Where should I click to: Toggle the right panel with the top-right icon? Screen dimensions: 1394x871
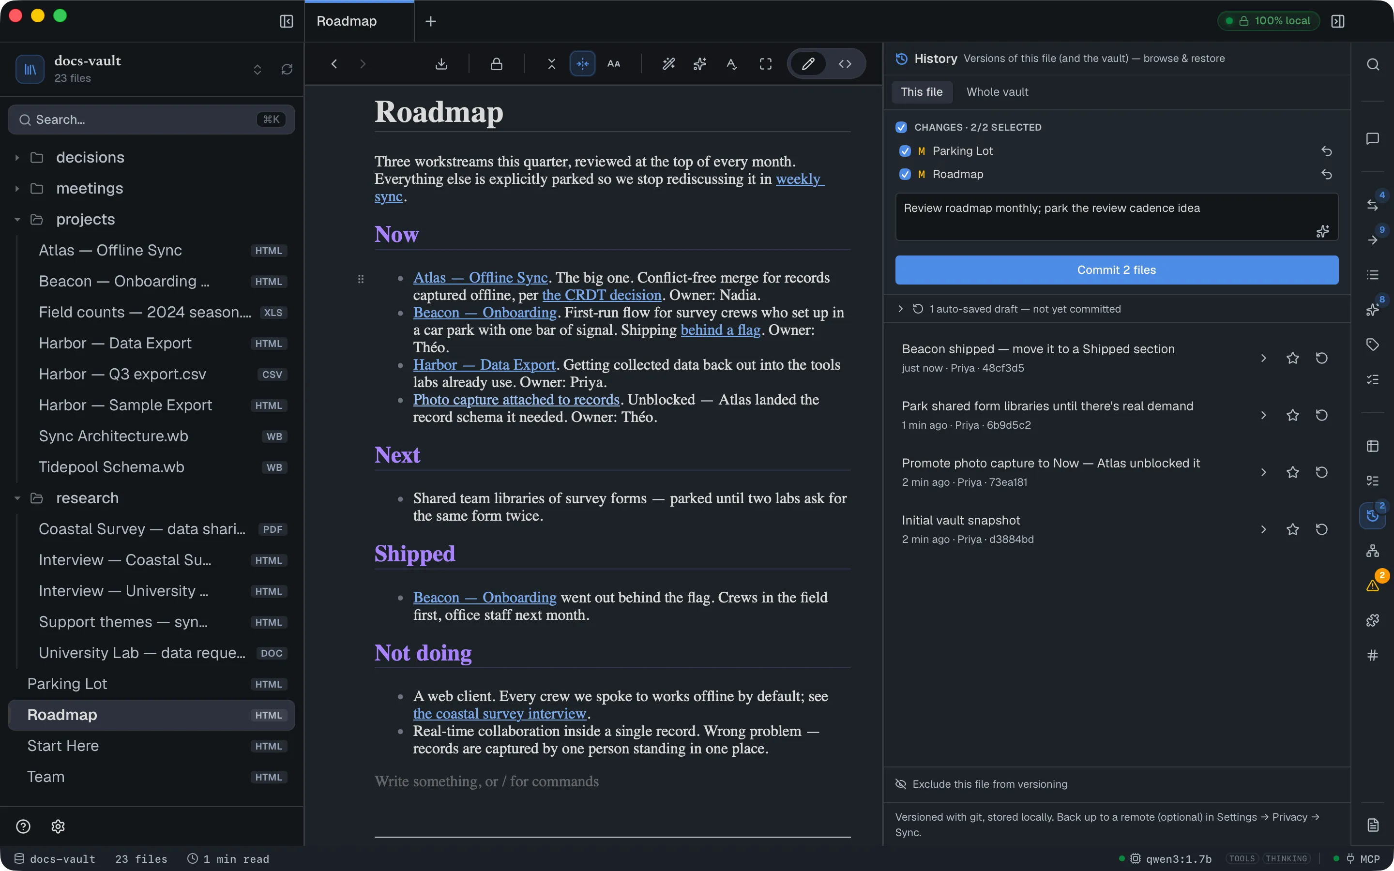pyautogui.click(x=1337, y=21)
